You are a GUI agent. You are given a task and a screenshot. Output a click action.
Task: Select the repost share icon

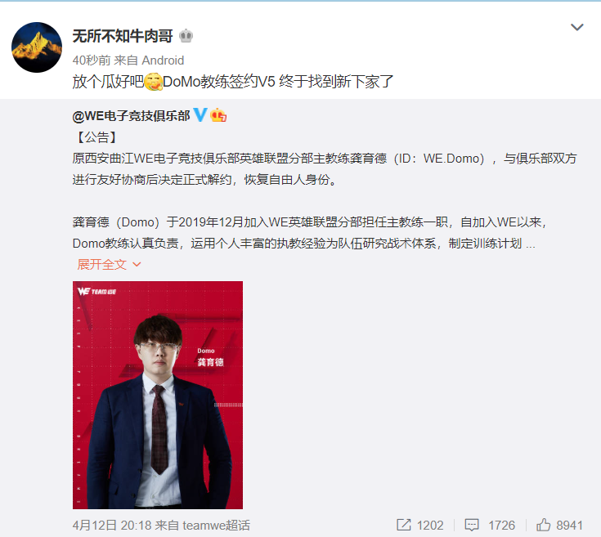(404, 525)
